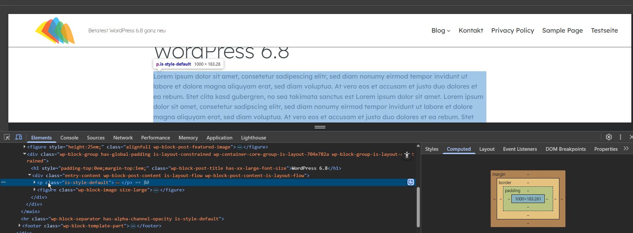Click site title Betatest WordPress 6.8 ganz neu
The image size is (633, 233).
tap(127, 30)
